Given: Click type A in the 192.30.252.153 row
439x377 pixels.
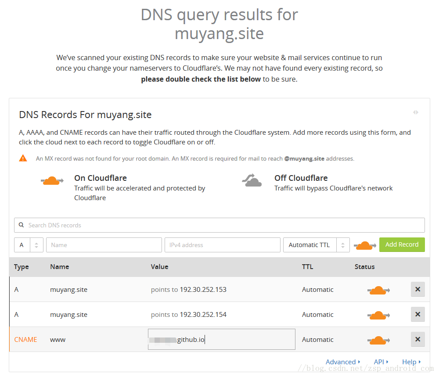Looking at the screenshot, I should coord(16,289).
